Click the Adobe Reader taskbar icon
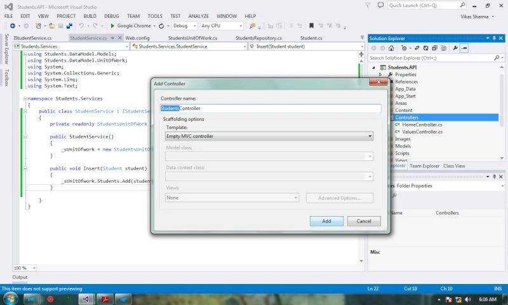The width and height of the screenshot is (508, 305). click(x=105, y=299)
